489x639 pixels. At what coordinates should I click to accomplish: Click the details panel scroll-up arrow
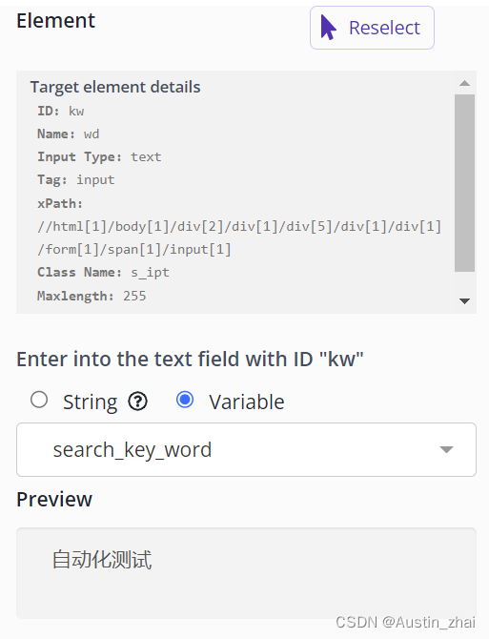point(464,83)
